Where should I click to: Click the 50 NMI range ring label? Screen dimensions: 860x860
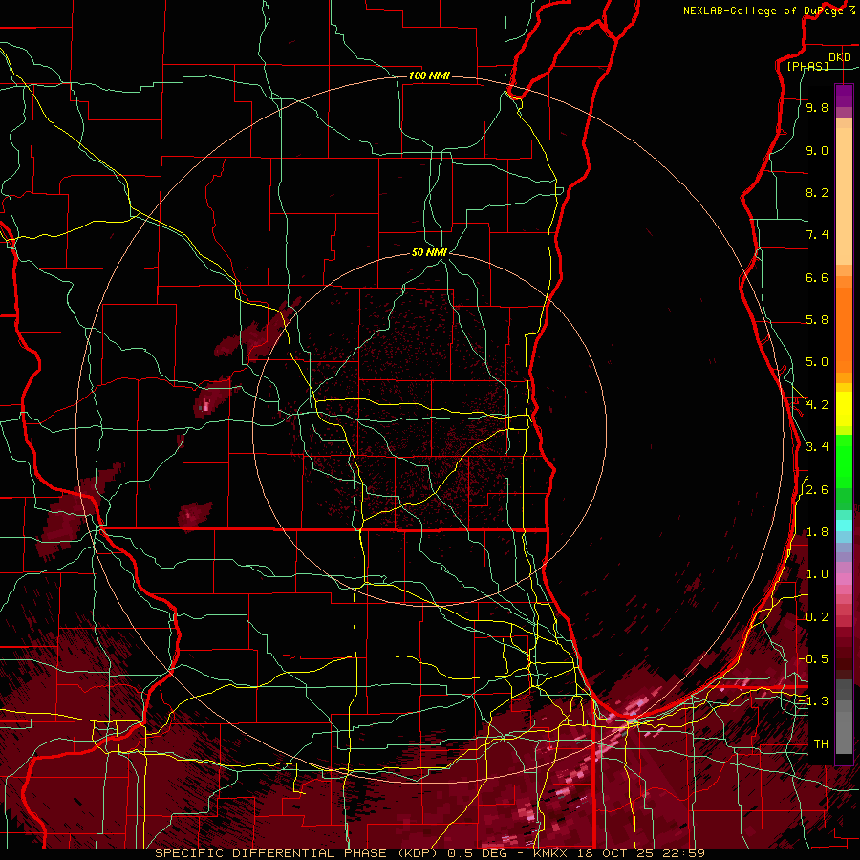pos(429,252)
